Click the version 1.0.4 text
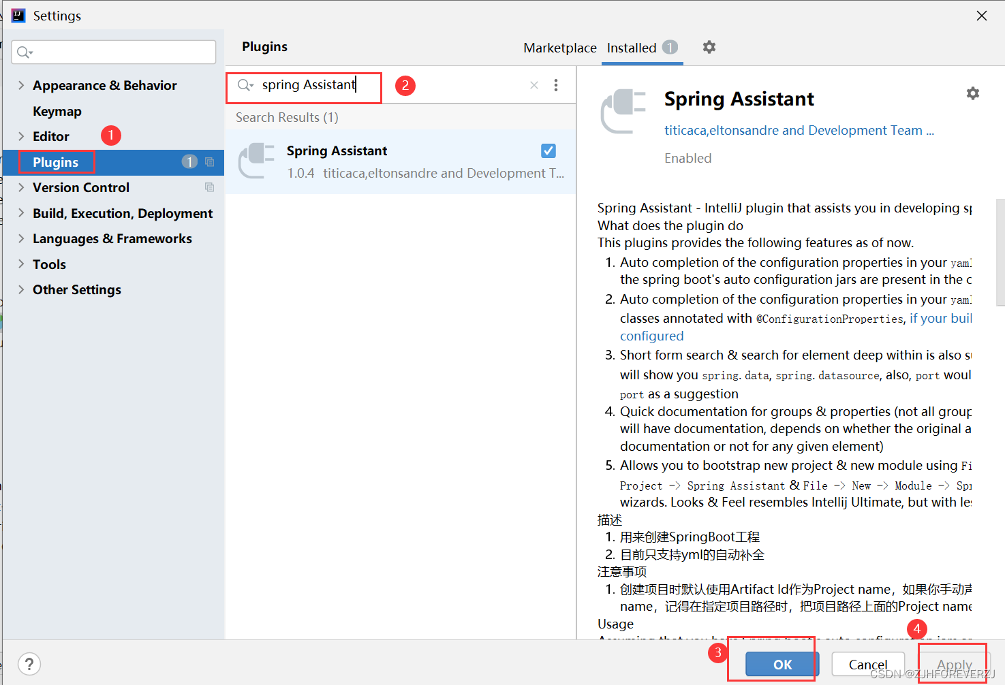The image size is (1005, 685). coord(300,173)
